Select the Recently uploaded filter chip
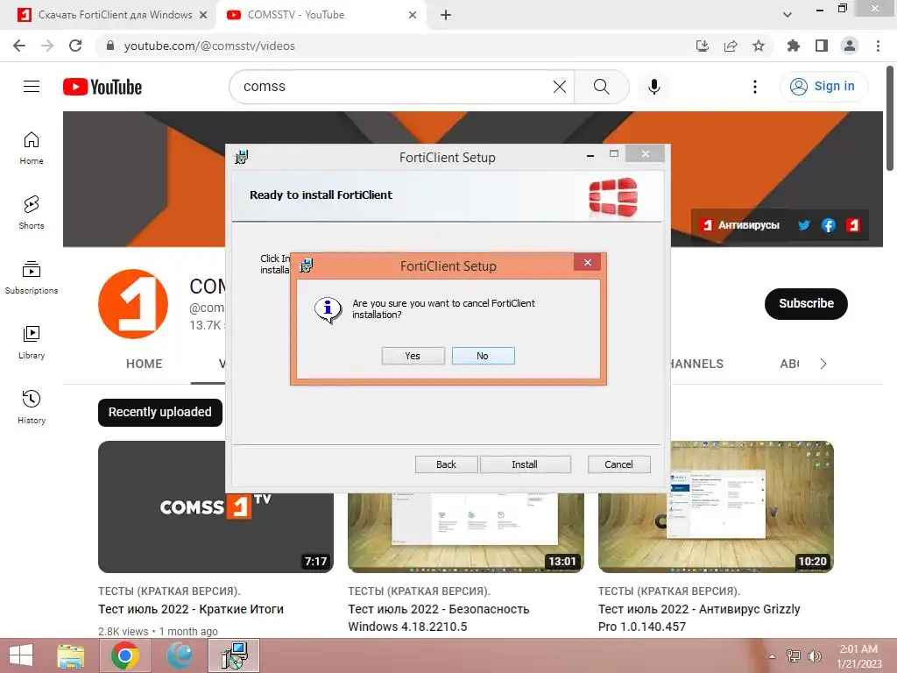This screenshot has width=897, height=673. (x=160, y=412)
